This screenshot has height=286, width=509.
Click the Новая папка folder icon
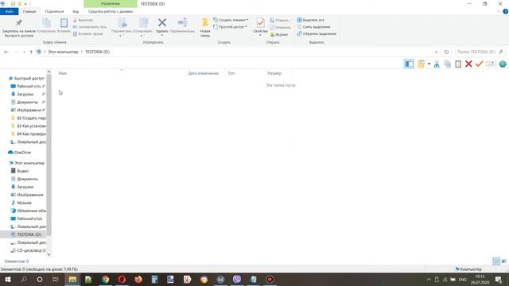(205, 27)
